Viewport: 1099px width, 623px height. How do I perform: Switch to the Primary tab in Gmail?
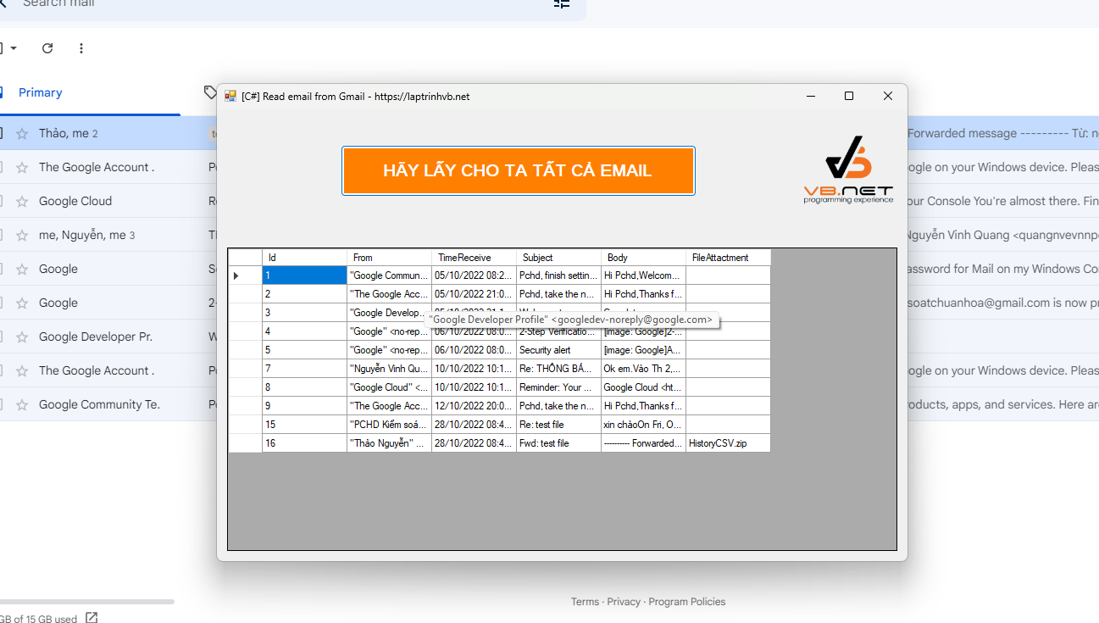[x=41, y=92]
